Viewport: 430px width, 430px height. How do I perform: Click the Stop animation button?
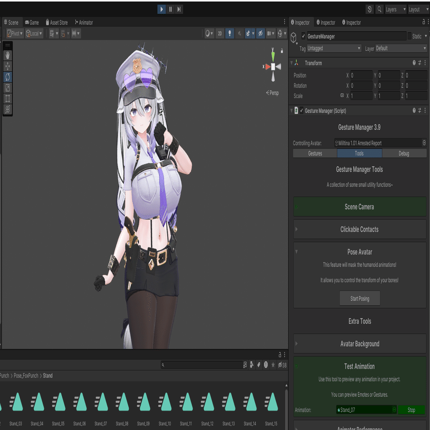click(412, 410)
